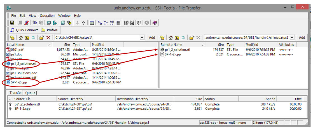Screen dimensions: 313x129
Task: Click the greyed Cancel transfer icon
Action: click(146, 23)
